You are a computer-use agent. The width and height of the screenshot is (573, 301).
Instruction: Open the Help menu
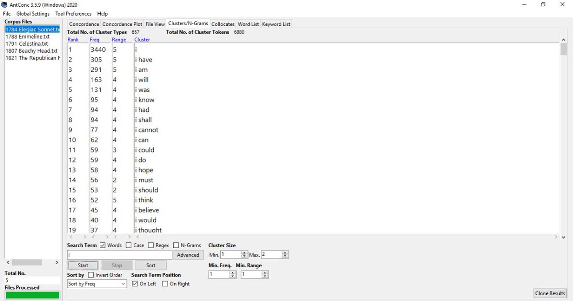pyautogui.click(x=102, y=14)
